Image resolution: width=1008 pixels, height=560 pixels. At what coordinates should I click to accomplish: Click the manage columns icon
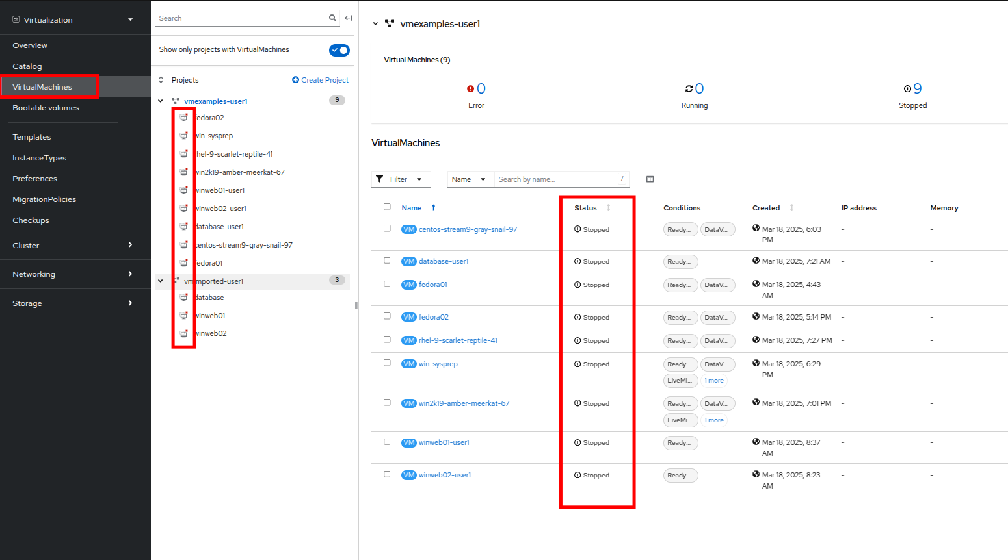click(650, 179)
